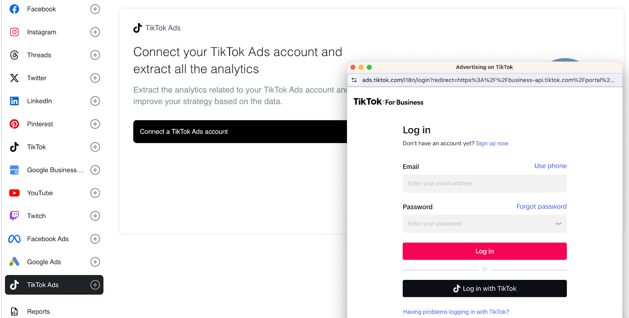629x318 pixels.
Task: Click the Twitch logo icon
Action: tap(14, 216)
